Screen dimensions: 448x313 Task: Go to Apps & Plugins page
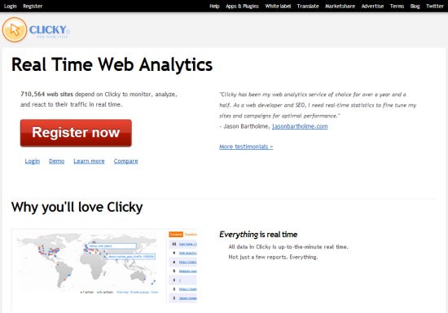(x=242, y=6)
